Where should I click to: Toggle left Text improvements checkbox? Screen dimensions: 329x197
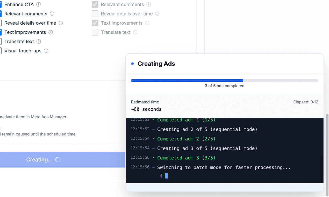[1, 32]
